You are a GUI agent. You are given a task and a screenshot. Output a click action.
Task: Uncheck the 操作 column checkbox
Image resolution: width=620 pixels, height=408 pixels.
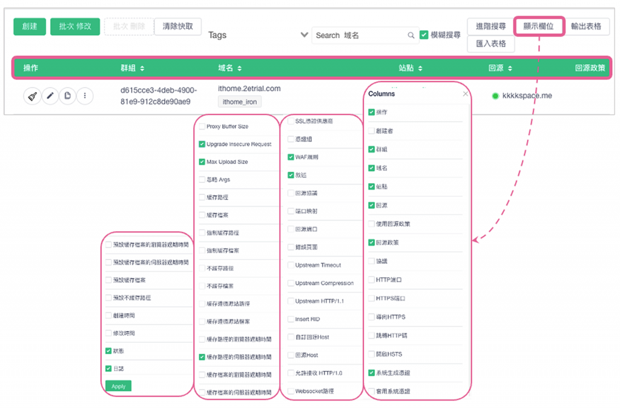click(x=371, y=112)
